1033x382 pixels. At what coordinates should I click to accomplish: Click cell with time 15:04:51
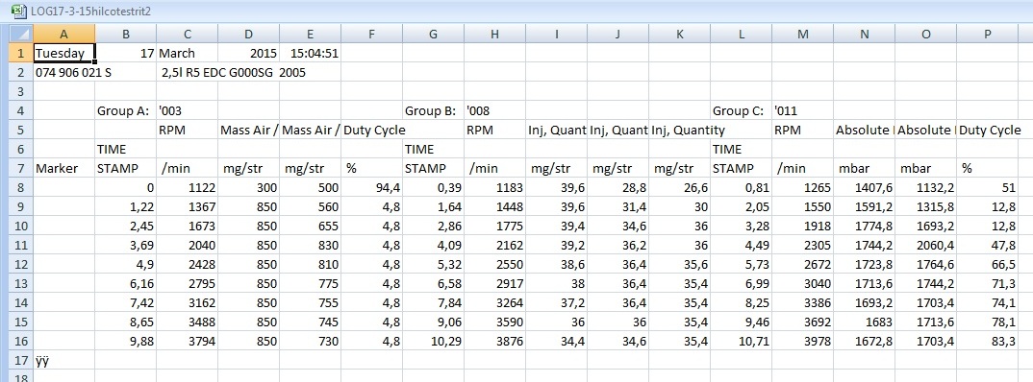311,53
